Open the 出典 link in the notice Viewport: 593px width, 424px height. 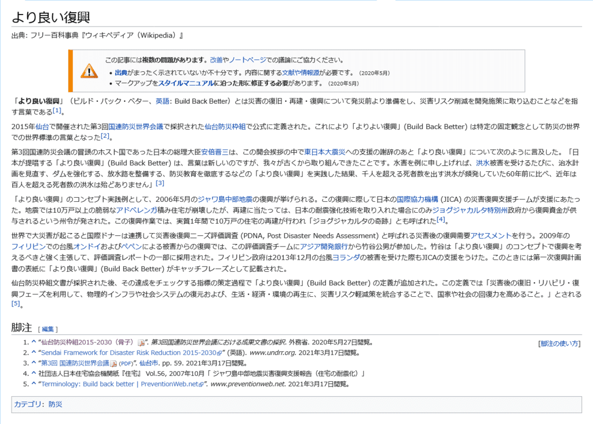tap(121, 73)
